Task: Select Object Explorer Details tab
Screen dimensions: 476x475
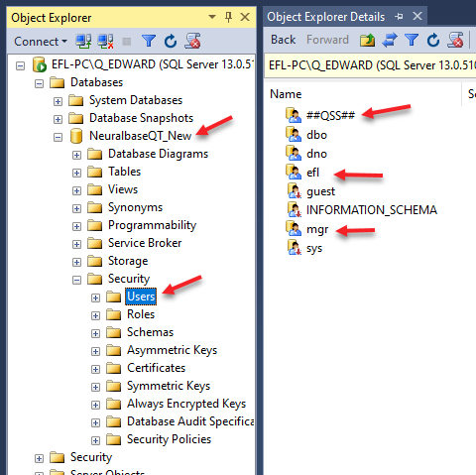Action: 326,17
